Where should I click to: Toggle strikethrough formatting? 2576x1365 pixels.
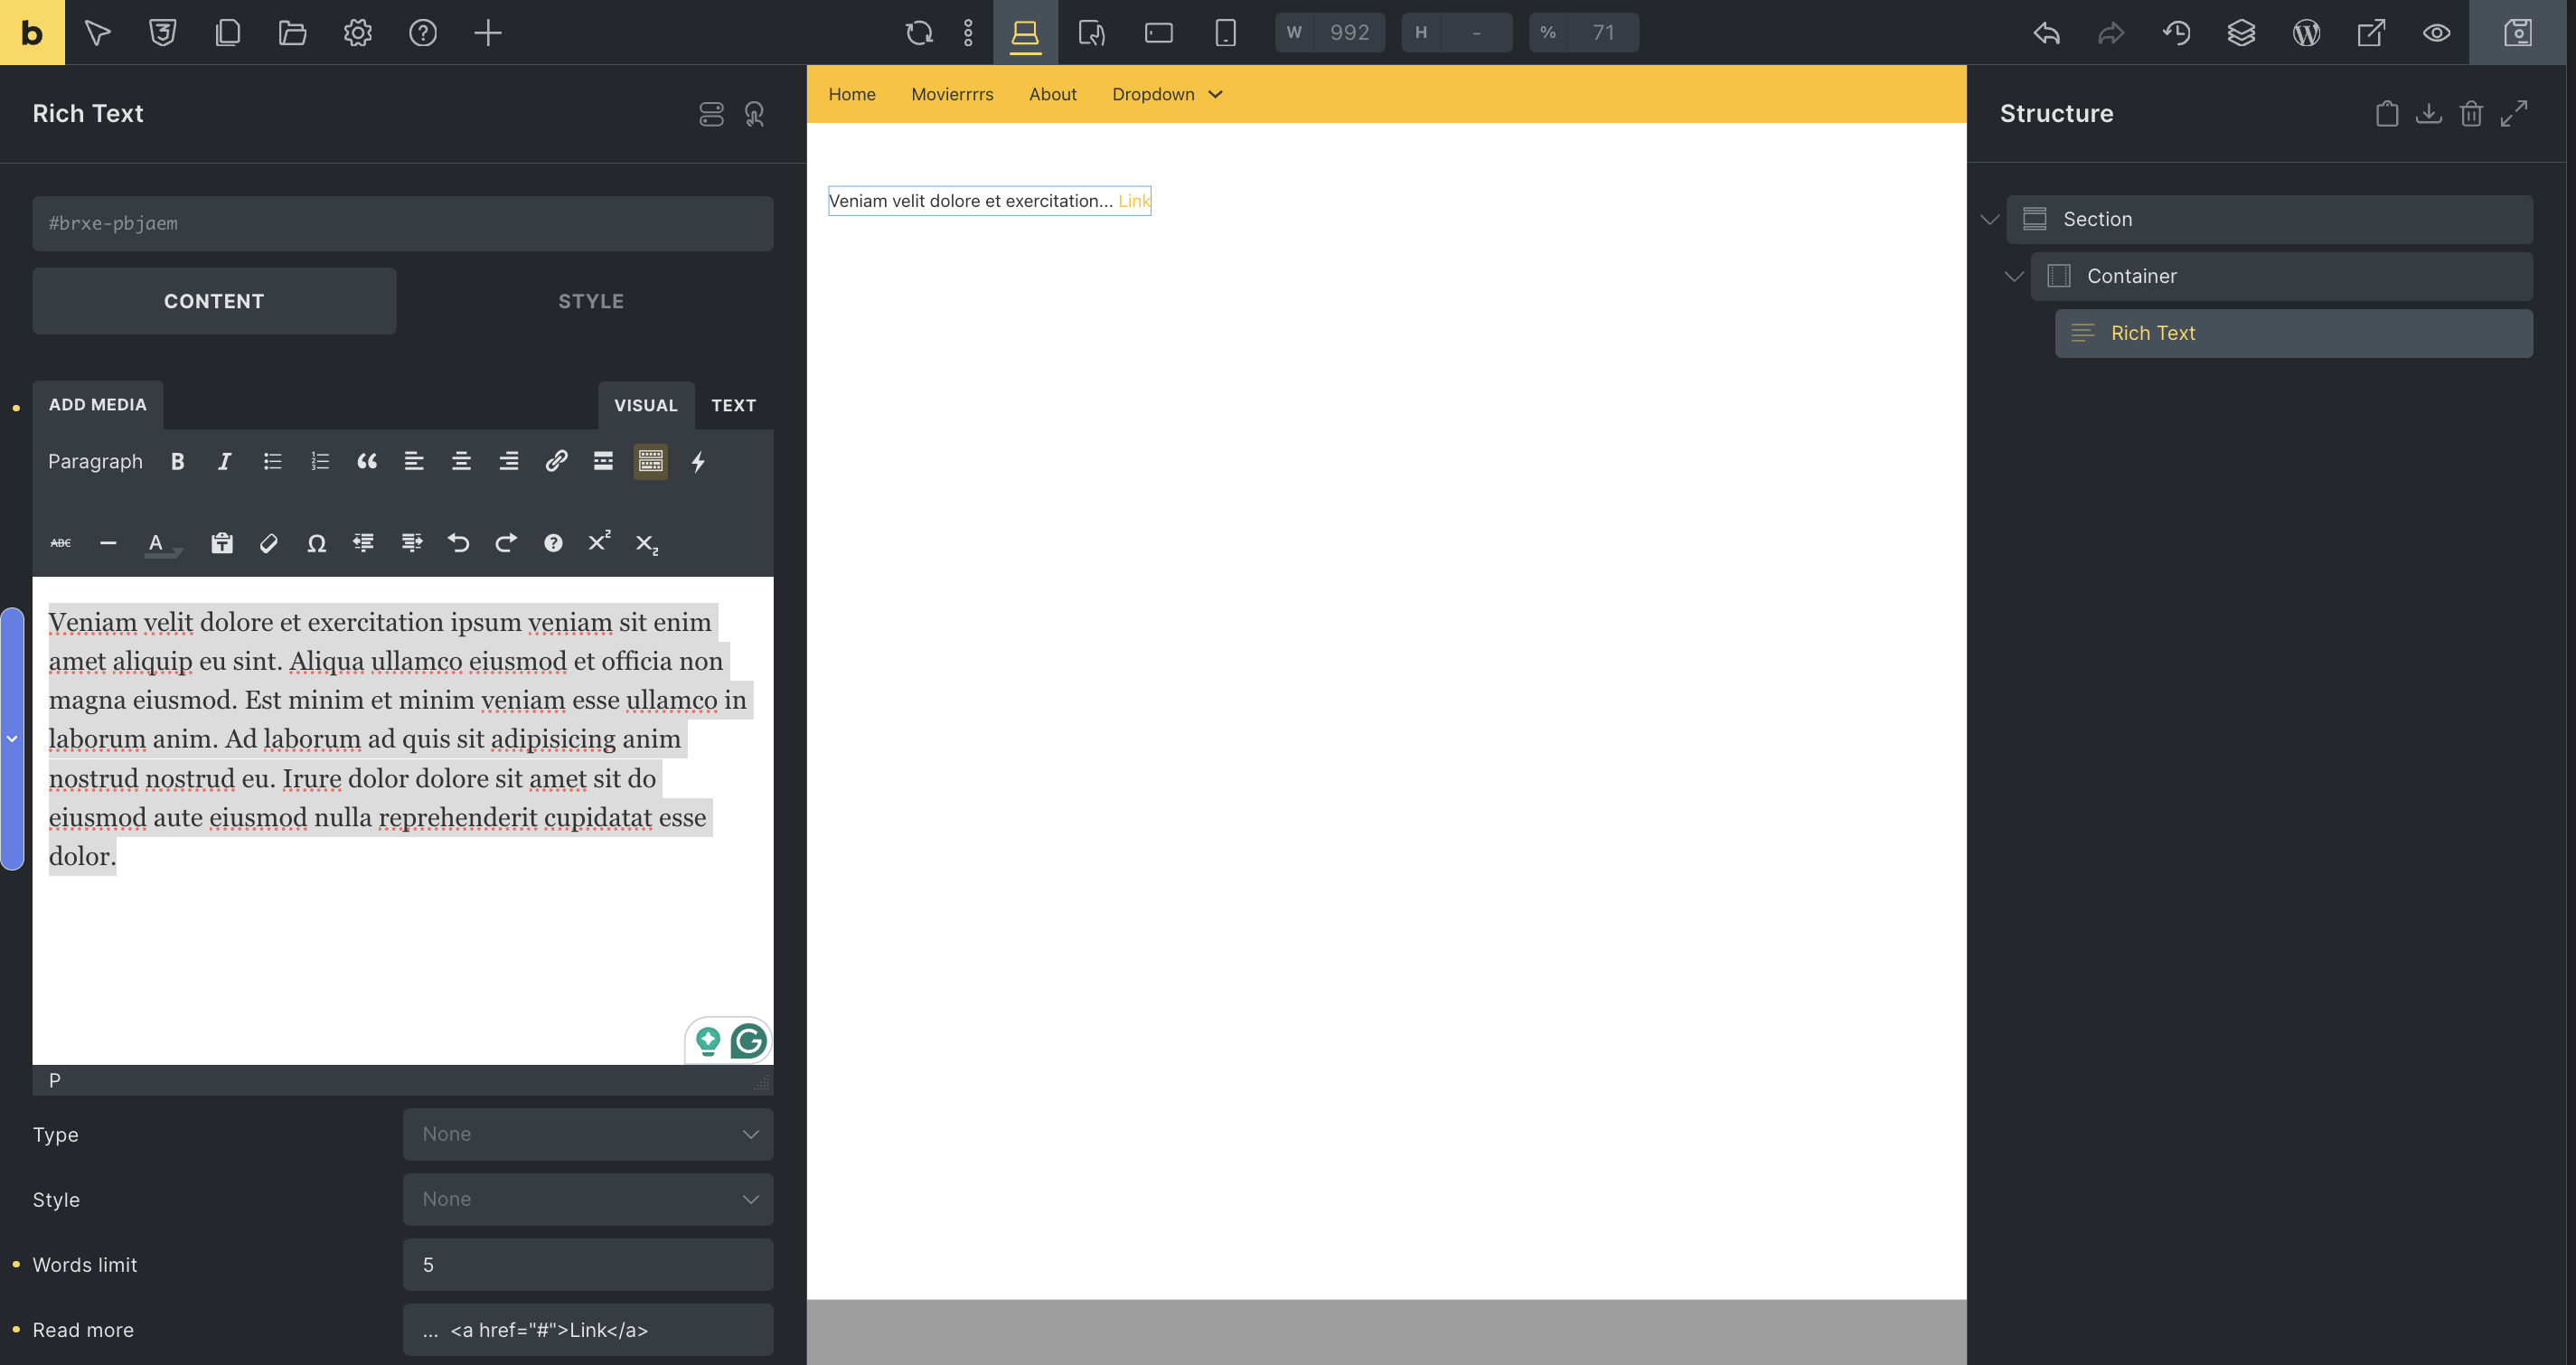[61, 543]
